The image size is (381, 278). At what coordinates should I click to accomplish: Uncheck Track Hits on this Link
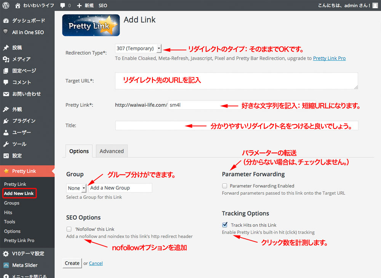(x=225, y=225)
